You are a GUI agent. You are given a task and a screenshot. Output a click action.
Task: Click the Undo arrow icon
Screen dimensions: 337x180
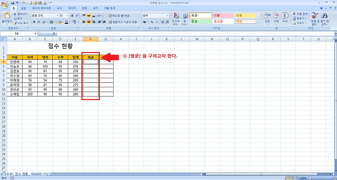coord(17,3)
